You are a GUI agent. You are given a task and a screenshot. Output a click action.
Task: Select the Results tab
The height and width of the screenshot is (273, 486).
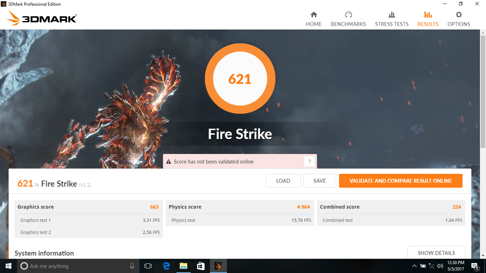[x=428, y=19]
